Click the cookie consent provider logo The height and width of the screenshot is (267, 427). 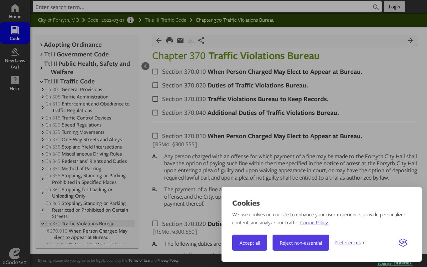coord(403,243)
